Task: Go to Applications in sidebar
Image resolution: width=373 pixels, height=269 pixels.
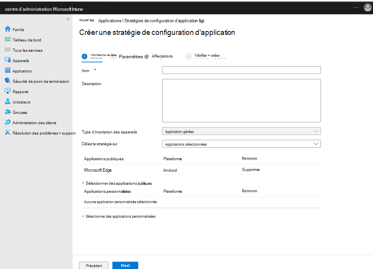Action: 22,71
